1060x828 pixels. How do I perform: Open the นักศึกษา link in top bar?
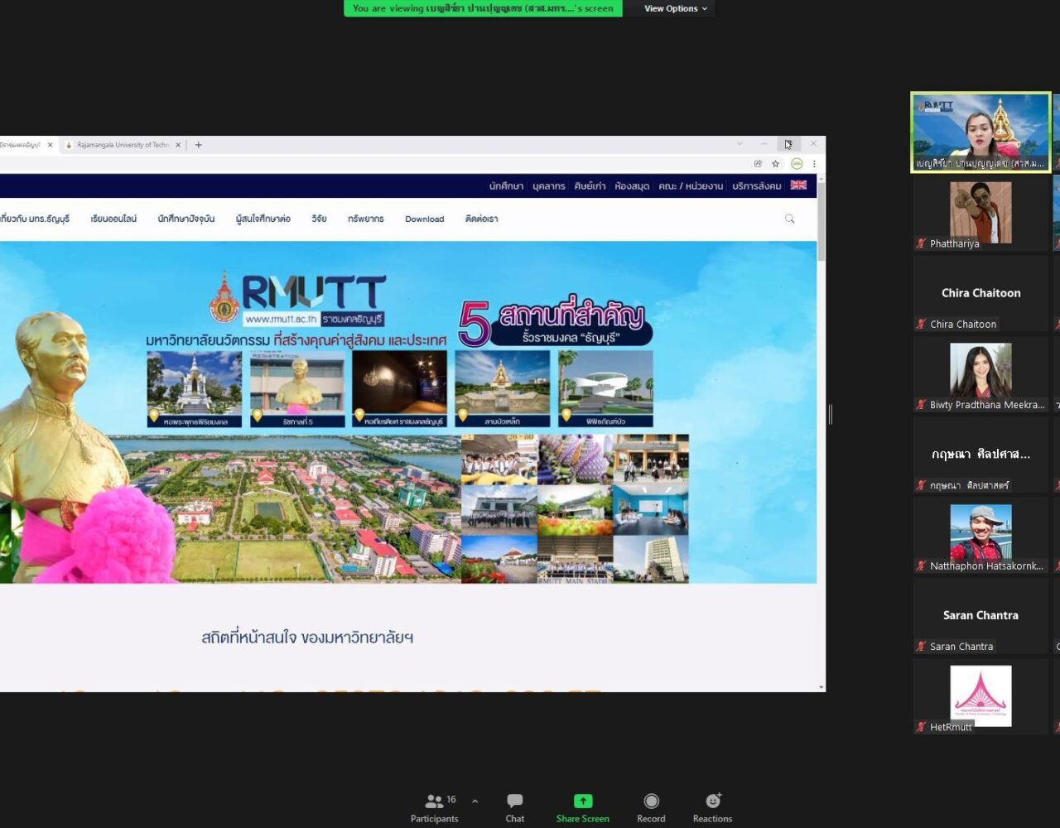click(506, 186)
